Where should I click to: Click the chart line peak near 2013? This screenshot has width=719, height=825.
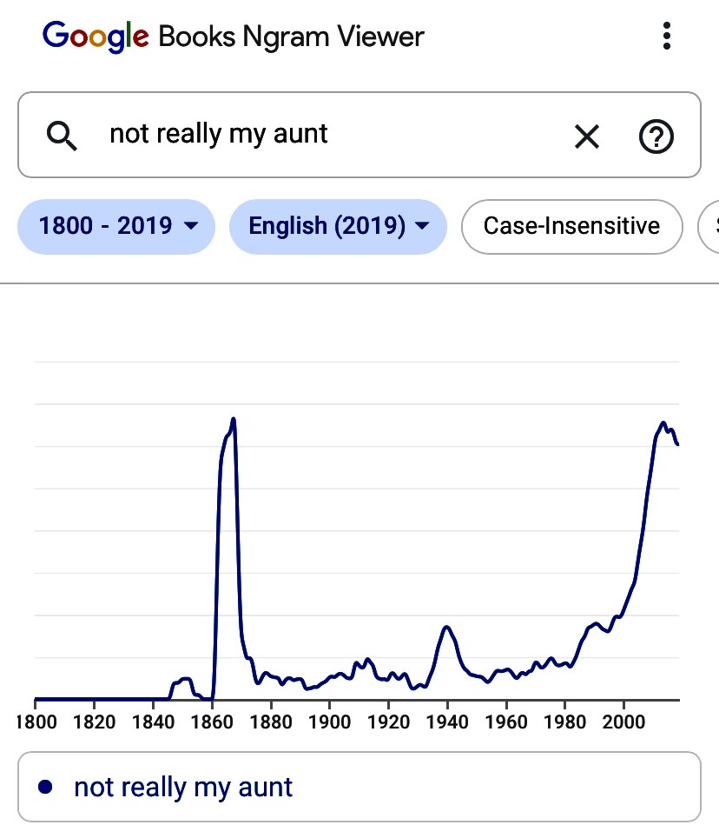click(x=663, y=423)
